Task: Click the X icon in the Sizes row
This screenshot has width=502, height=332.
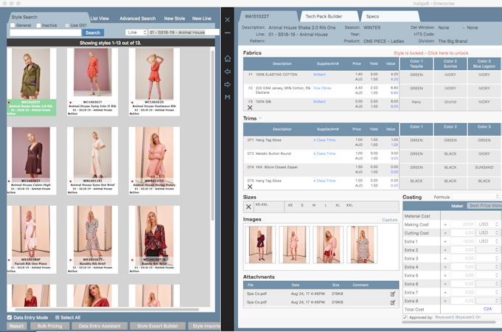Action: pyautogui.click(x=248, y=207)
